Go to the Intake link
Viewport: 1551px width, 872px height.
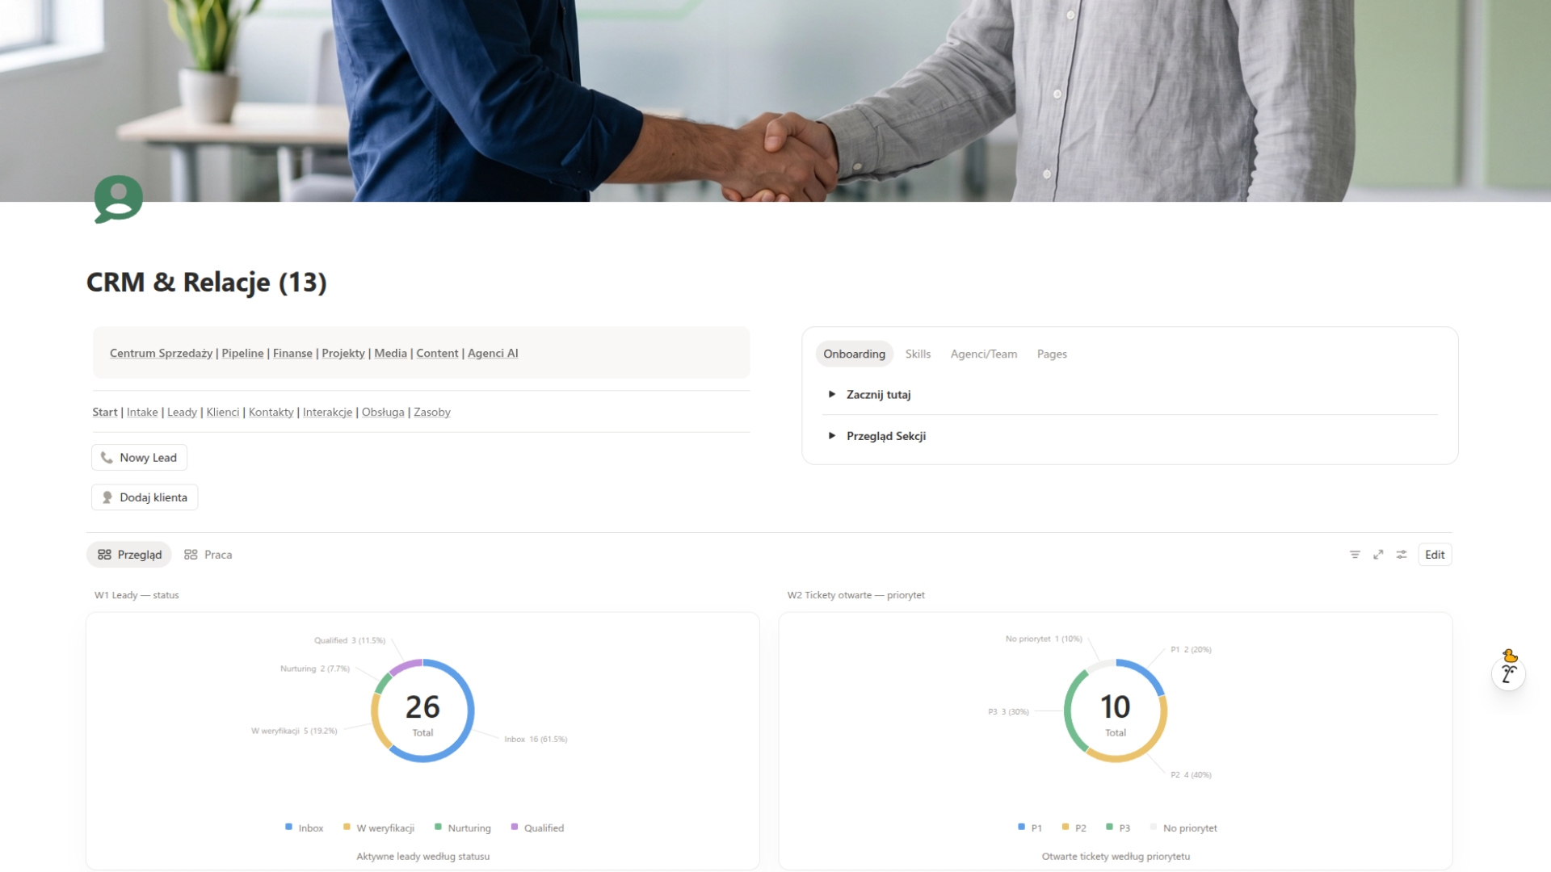(x=142, y=412)
